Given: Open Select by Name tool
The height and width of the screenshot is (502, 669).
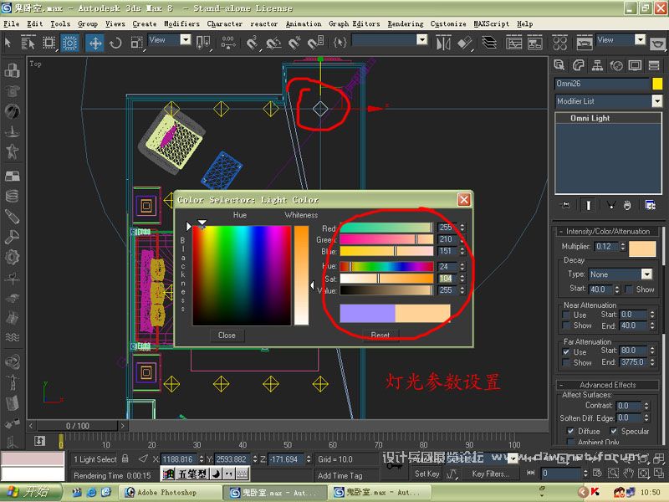Looking at the screenshot, I should [x=28, y=43].
